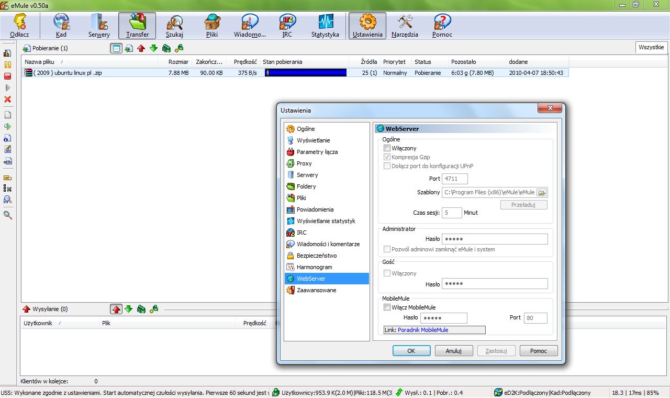The width and height of the screenshot is (670, 398).
Task: Select Foldery in the settings list
Action: (x=306, y=186)
